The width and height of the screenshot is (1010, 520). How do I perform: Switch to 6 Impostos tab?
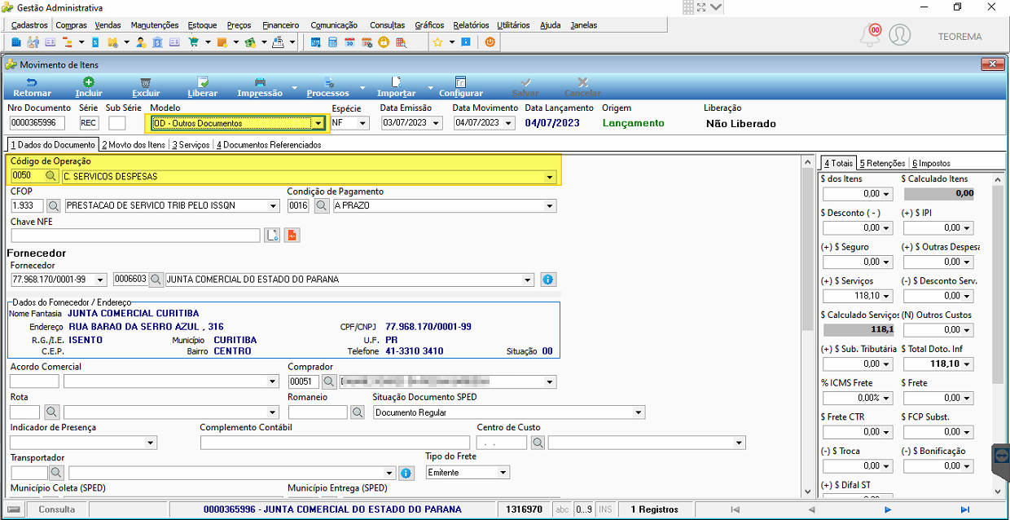point(931,163)
